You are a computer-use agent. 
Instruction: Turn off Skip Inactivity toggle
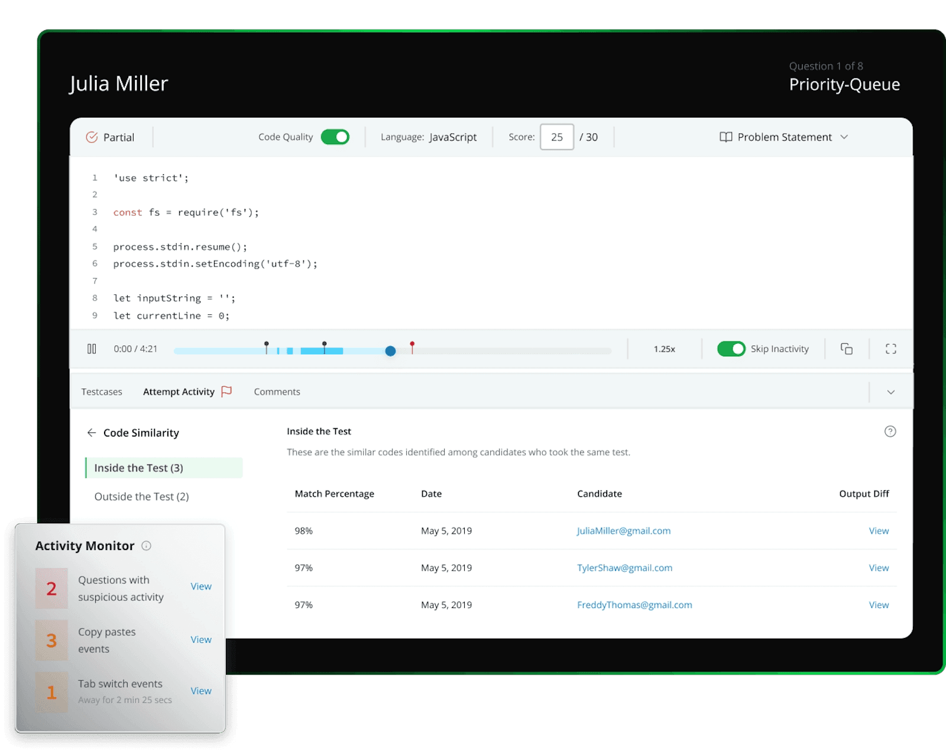tap(731, 349)
